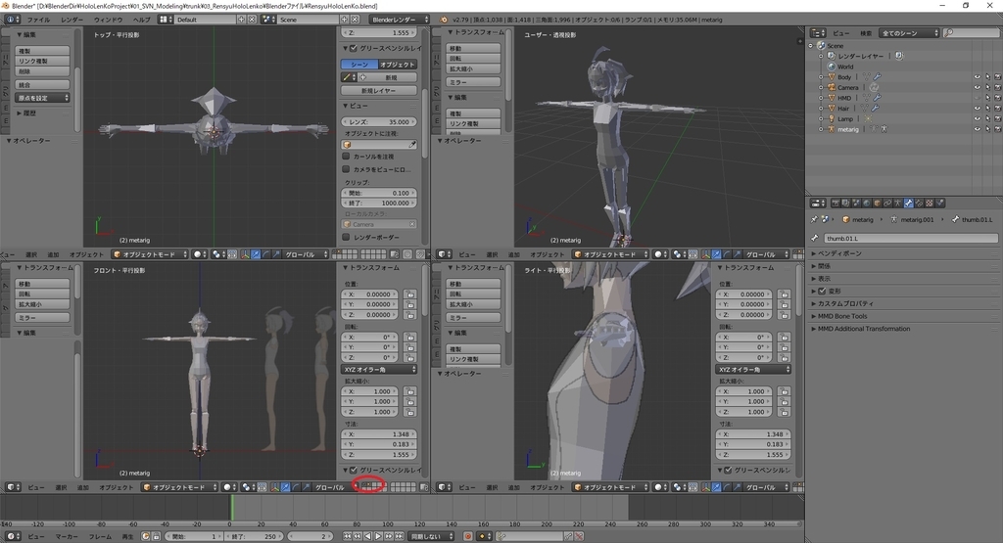Toggle visibility eye for Camera object
1003x543 pixels.
pyautogui.click(x=978, y=87)
